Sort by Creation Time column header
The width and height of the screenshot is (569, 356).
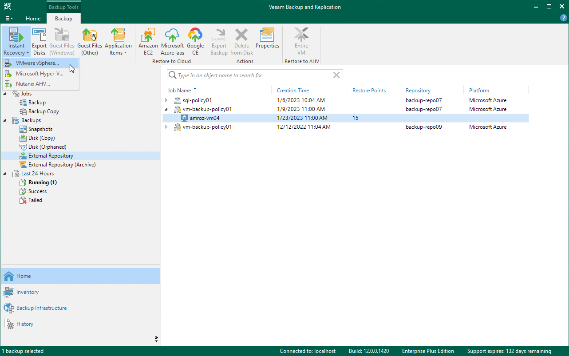(293, 91)
